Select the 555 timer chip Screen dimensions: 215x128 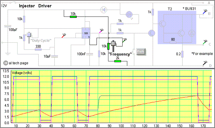(x=86, y=34)
